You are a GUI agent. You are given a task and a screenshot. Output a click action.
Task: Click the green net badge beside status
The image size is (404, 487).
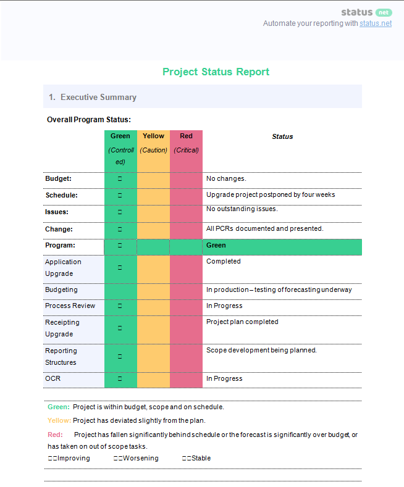(384, 12)
